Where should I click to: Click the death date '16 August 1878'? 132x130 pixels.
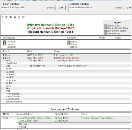(x=38, y=66)
